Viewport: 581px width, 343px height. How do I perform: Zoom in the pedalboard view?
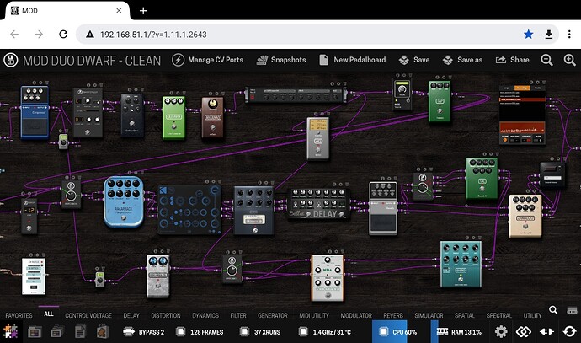pos(570,60)
